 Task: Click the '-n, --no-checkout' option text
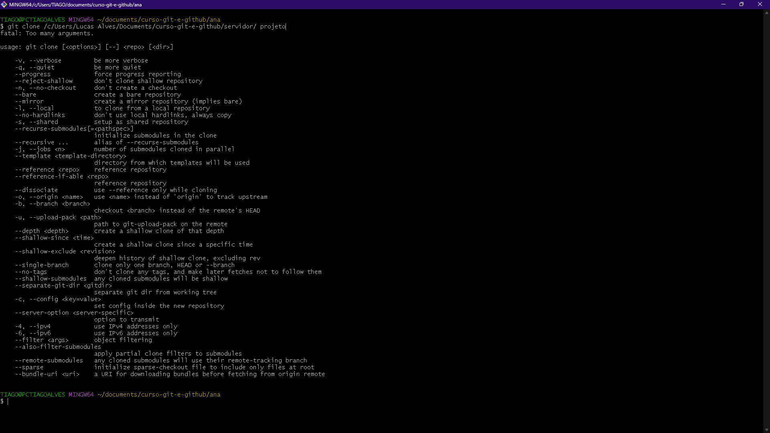[x=45, y=88]
